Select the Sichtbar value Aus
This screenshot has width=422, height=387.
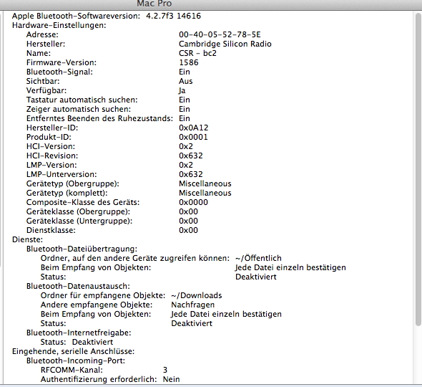(x=186, y=81)
